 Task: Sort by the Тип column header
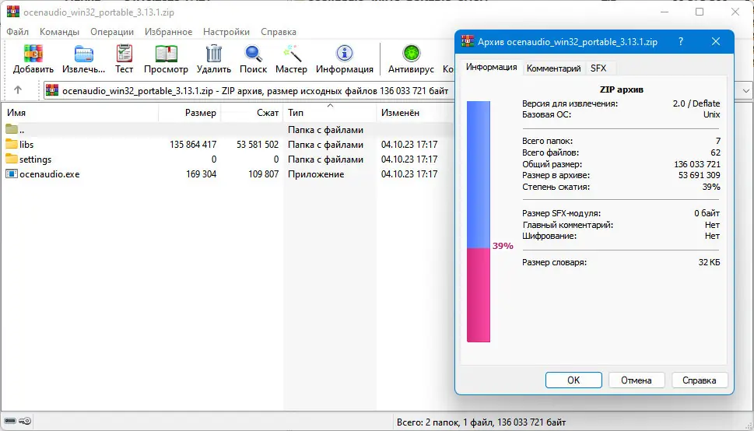point(330,113)
